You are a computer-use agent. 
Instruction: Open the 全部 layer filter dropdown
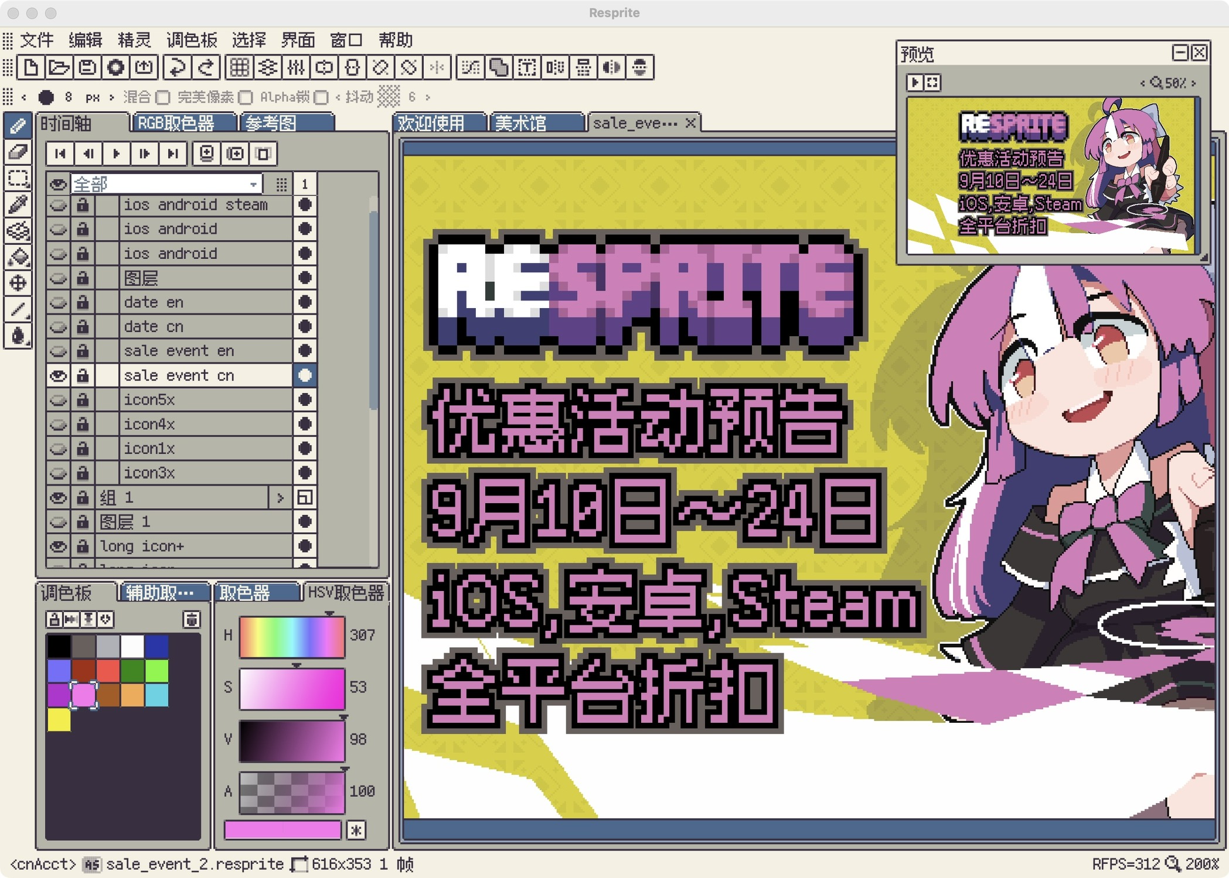[x=253, y=185]
